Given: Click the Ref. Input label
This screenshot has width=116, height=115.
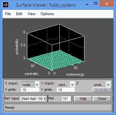Looking at the screenshot, I should point(12,98).
